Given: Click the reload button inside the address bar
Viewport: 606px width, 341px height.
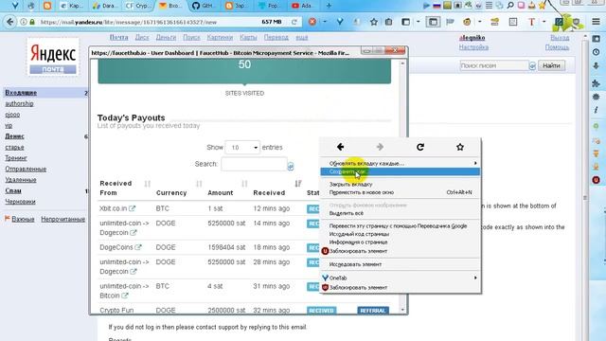Looking at the screenshot, I should pos(294,22).
